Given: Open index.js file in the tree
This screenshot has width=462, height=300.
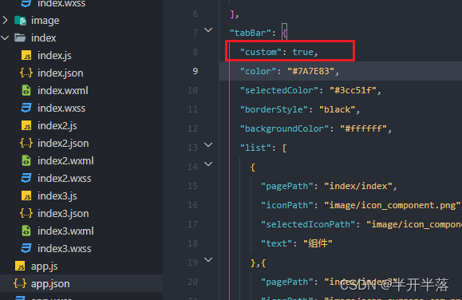Looking at the screenshot, I should pyautogui.click(x=54, y=55).
